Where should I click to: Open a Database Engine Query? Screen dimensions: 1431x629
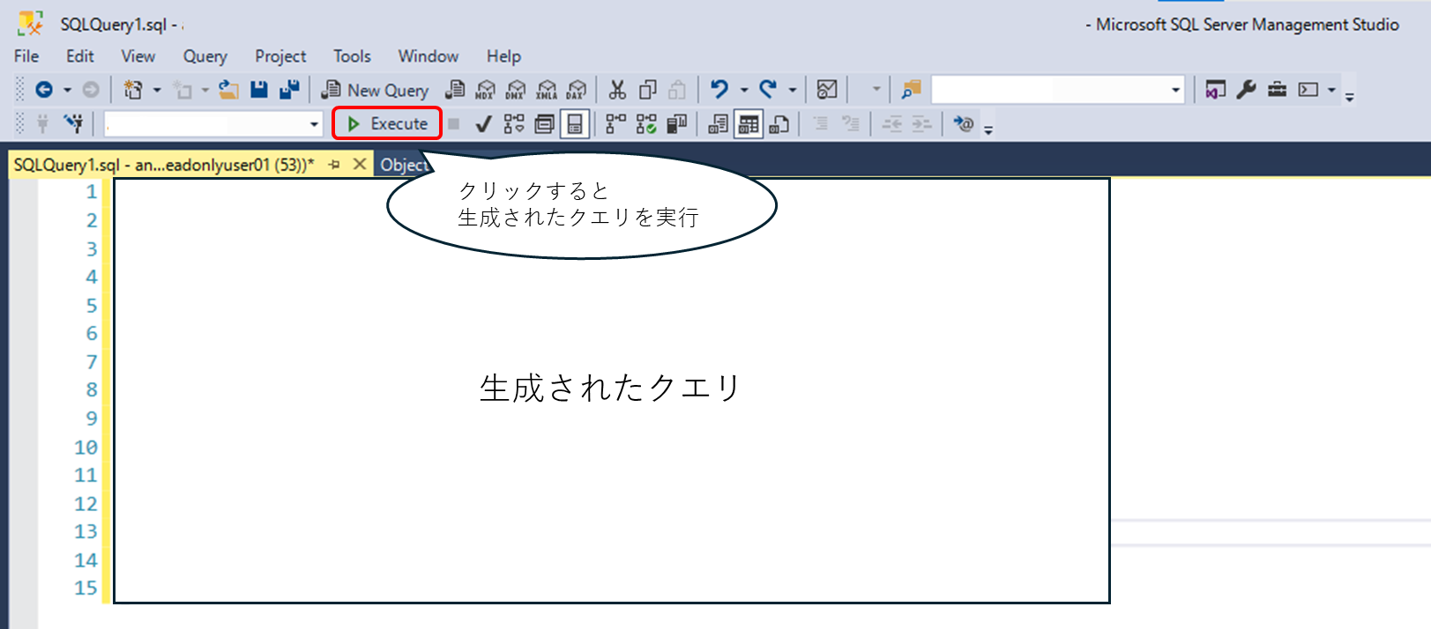[455, 90]
